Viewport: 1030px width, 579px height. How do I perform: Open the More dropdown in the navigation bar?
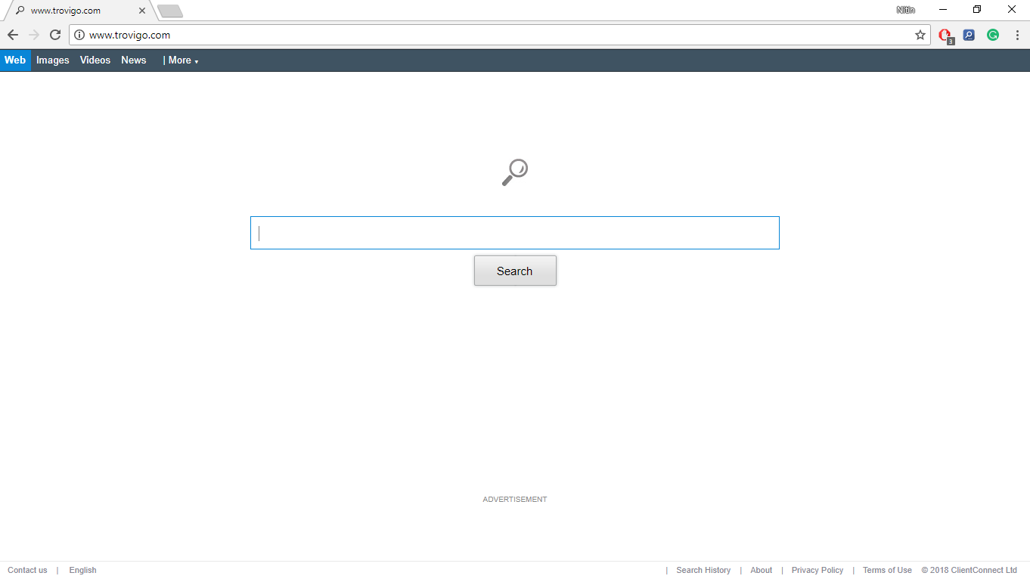coord(181,60)
